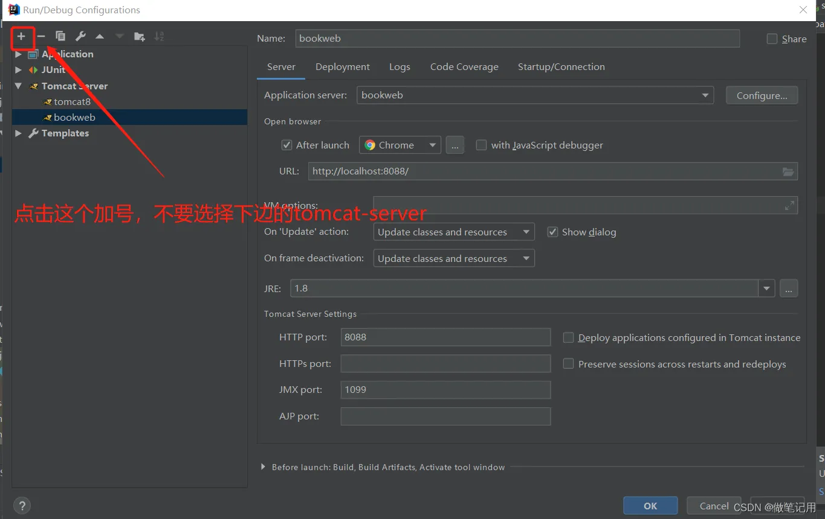This screenshot has height=519, width=825.
Task: Click the browser ellipsis browse button
Action: click(x=455, y=145)
